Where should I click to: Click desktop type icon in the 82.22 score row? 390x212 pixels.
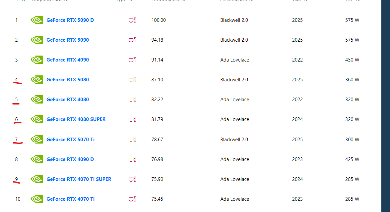[132, 100]
